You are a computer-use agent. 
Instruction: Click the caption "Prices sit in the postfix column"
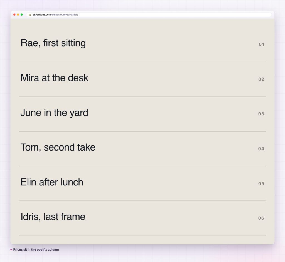[x=36, y=250]
